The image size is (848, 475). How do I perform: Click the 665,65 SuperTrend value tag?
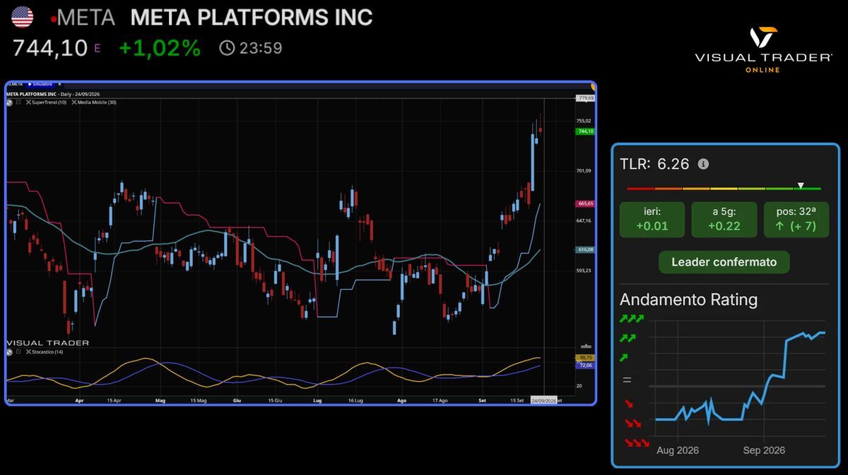click(x=585, y=204)
